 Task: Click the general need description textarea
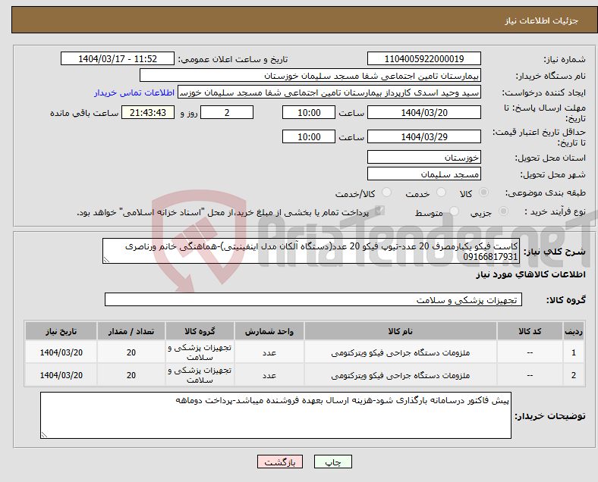[x=311, y=251]
